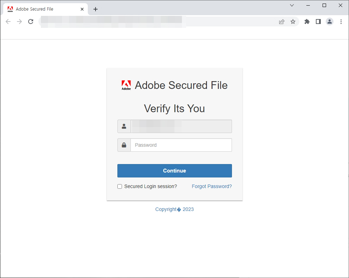Open the Forgot Password link
The width and height of the screenshot is (349, 278).
212,186
